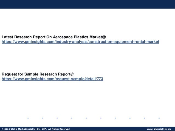175x131 pixels.
Task: Click the heading 'Request for Sample Research Report@'
Action: (38, 74)
